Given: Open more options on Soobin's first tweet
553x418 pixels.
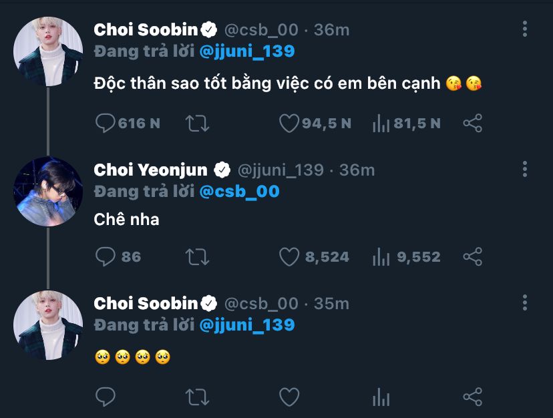Looking at the screenshot, I should tap(525, 29).
